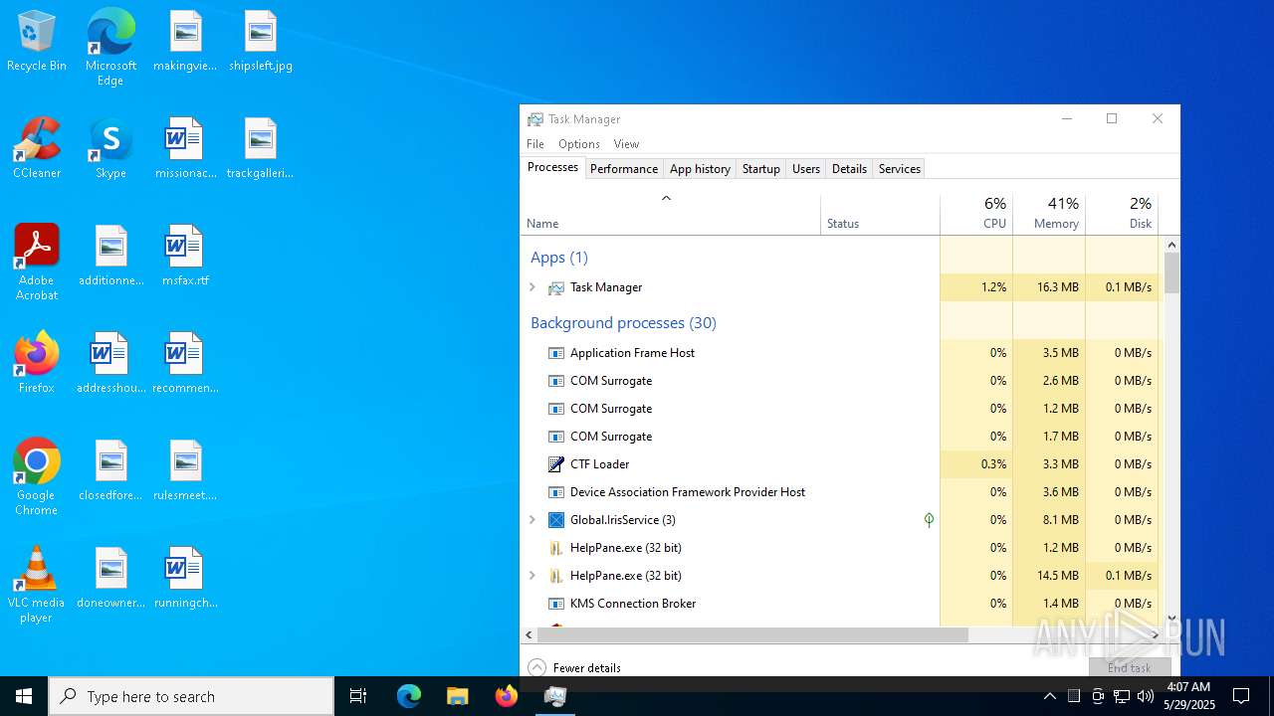Open the volume control in the tray

tap(1146, 696)
